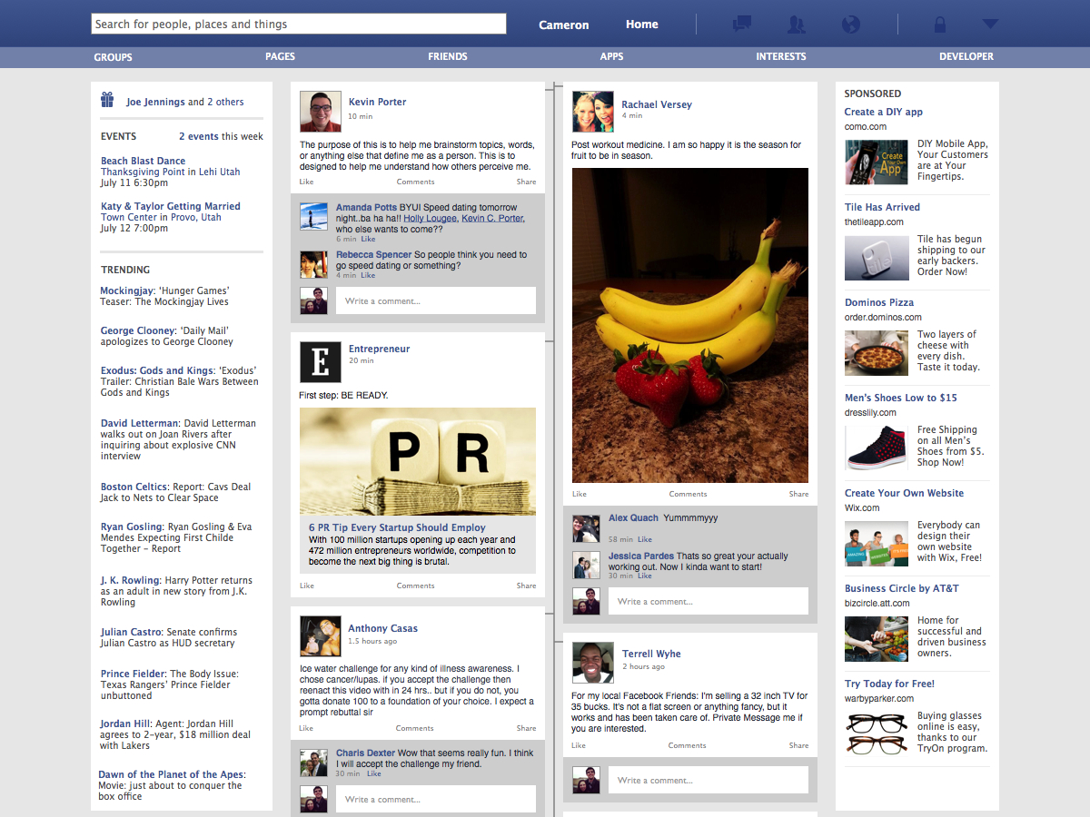This screenshot has width=1090, height=817.
Task: Open the friend requests icon
Action: coord(797,25)
